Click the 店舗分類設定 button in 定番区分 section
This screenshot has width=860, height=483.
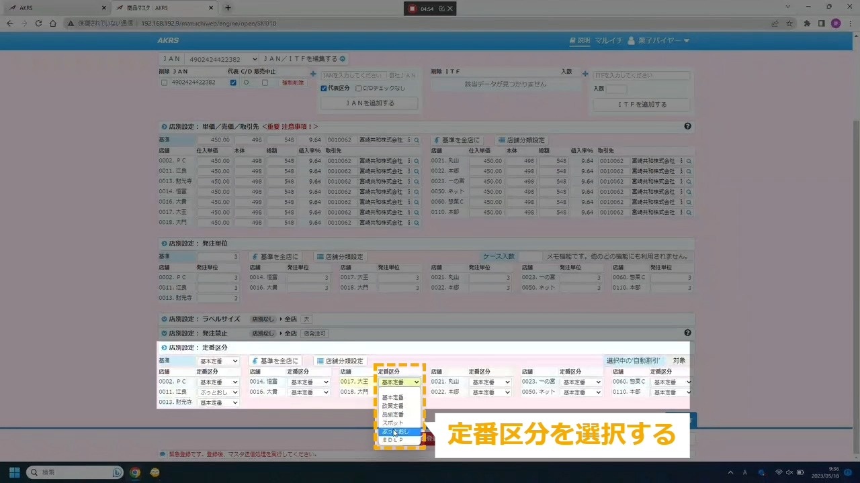[339, 361]
